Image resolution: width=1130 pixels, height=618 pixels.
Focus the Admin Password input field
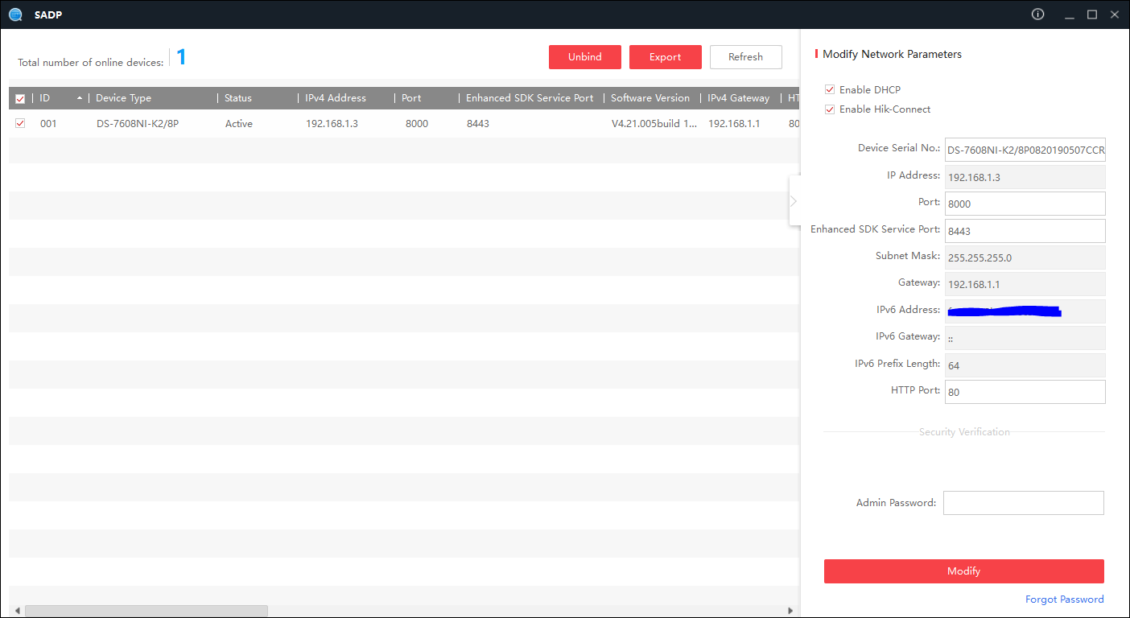click(1023, 503)
